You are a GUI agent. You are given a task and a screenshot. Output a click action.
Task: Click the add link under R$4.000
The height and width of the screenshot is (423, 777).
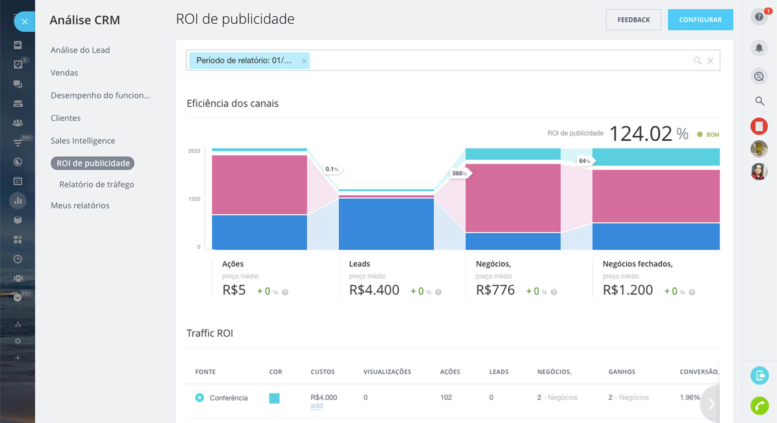pos(316,406)
